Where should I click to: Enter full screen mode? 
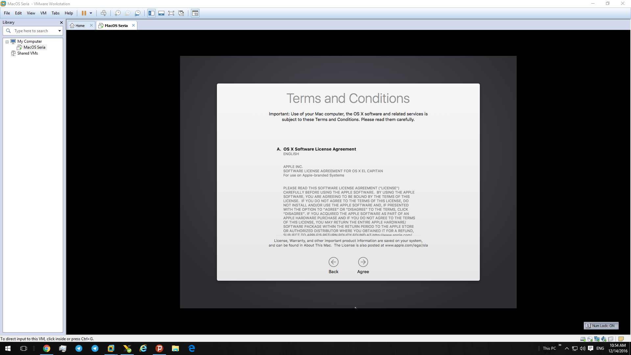(x=171, y=13)
